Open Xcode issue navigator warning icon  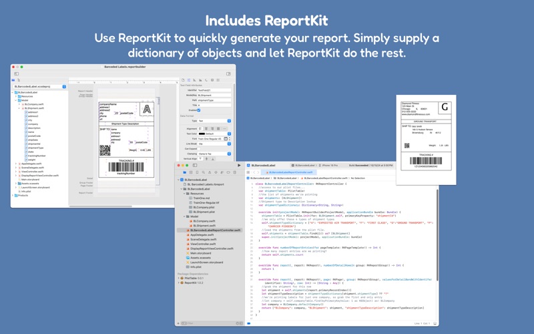click(x=210, y=172)
